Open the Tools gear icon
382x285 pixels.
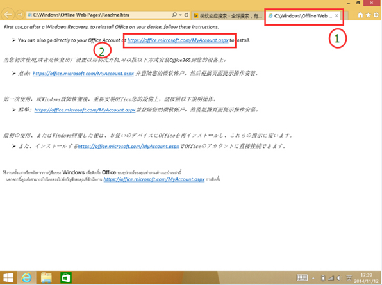376,15
